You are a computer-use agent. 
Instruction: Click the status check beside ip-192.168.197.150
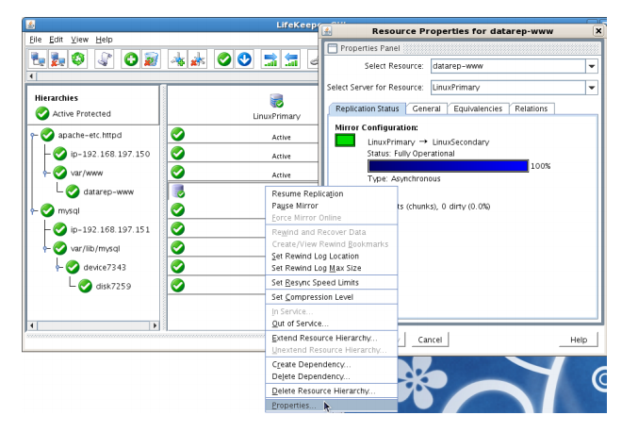point(60,154)
